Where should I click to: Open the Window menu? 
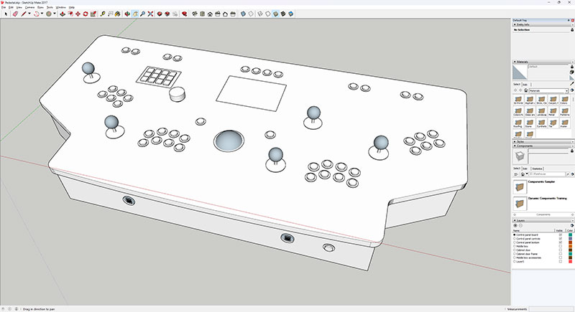(x=61, y=7)
